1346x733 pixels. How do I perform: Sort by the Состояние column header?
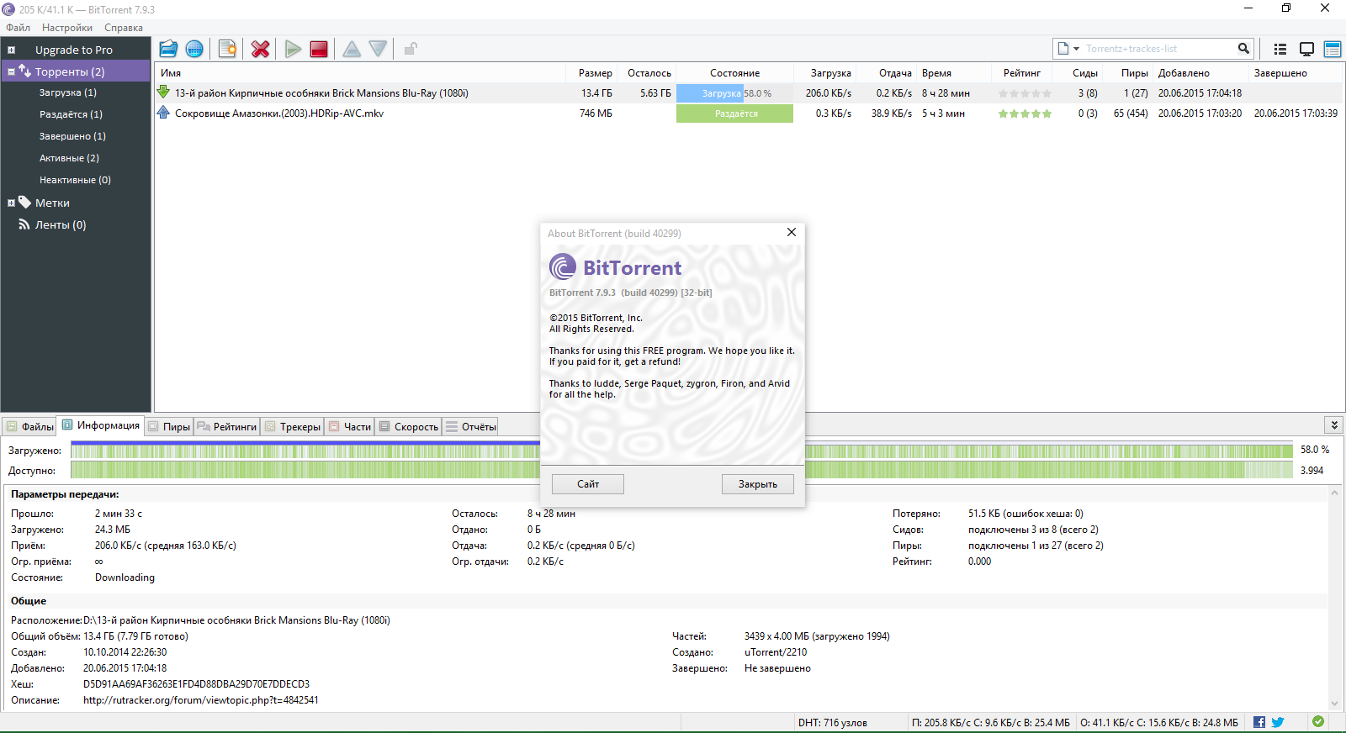click(x=734, y=73)
